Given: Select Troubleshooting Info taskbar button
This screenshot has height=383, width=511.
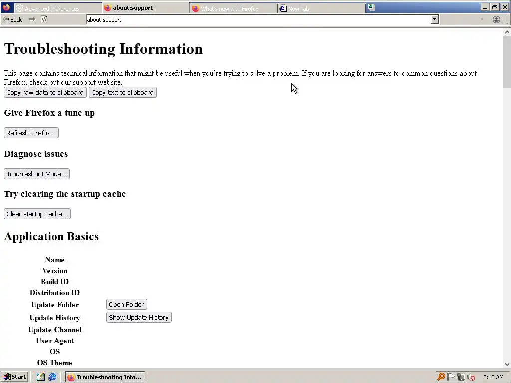Looking at the screenshot, I should click(105, 377).
